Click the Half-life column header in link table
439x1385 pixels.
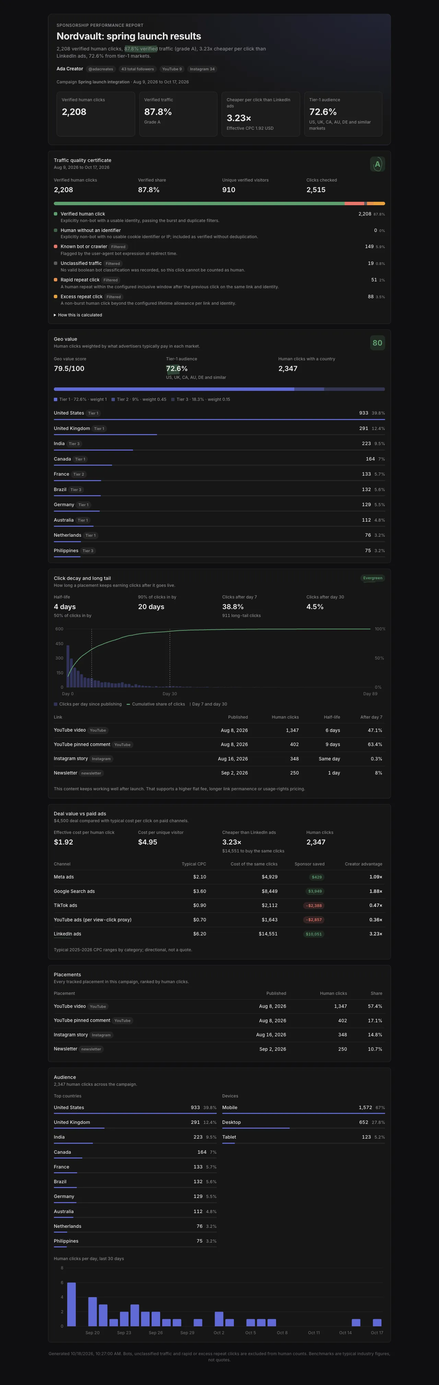[332, 717]
